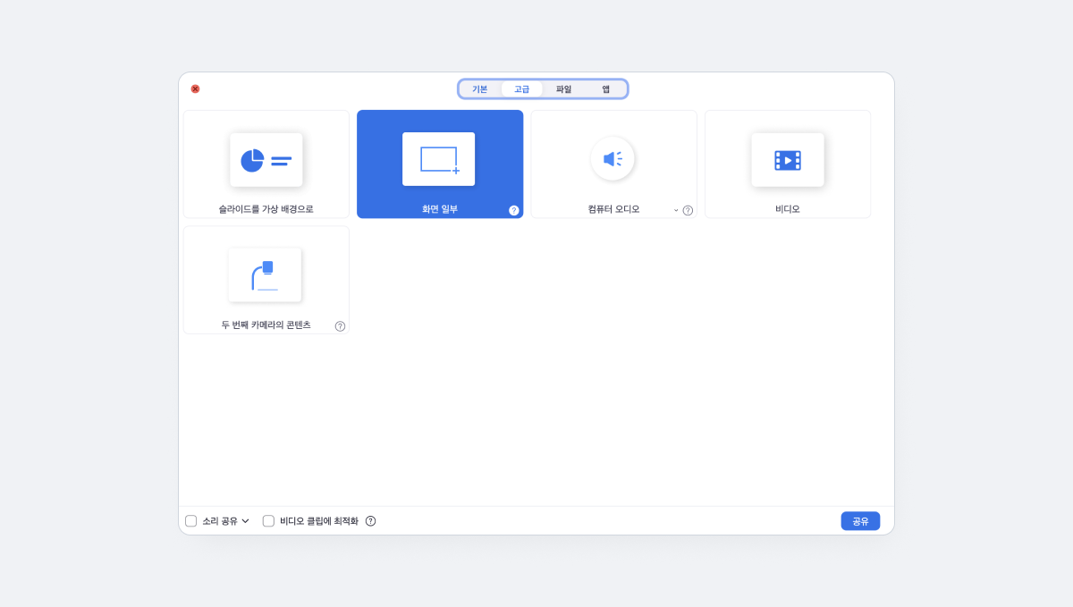Select the 비디오 film strip icon
This screenshot has width=1073, height=607.
788,160
